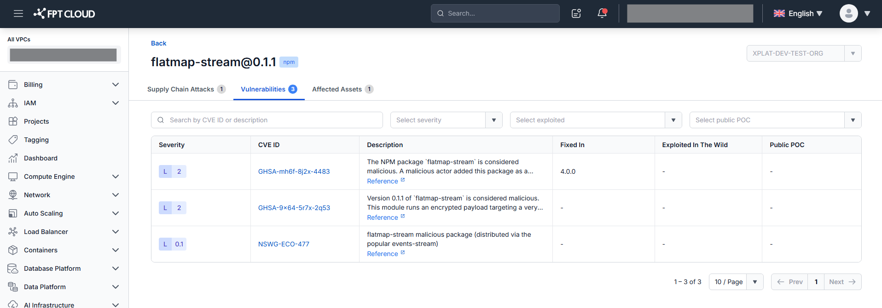Click page number 1 button
The height and width of the screenshot is (308, 882).
point(816,282)
